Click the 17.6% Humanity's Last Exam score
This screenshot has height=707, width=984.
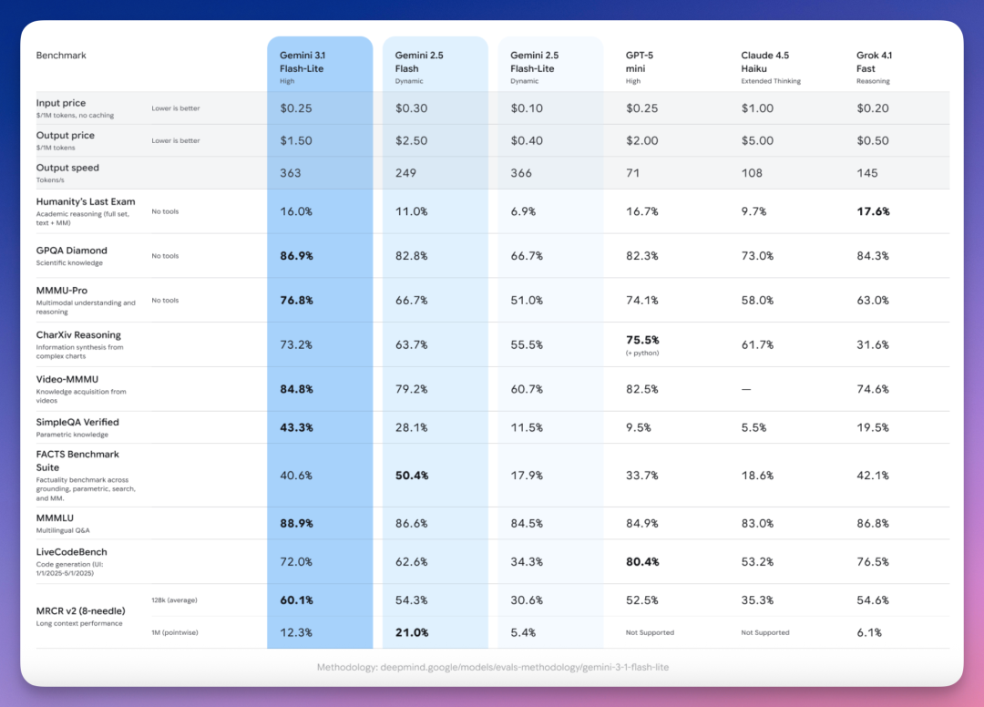point(874,211)
